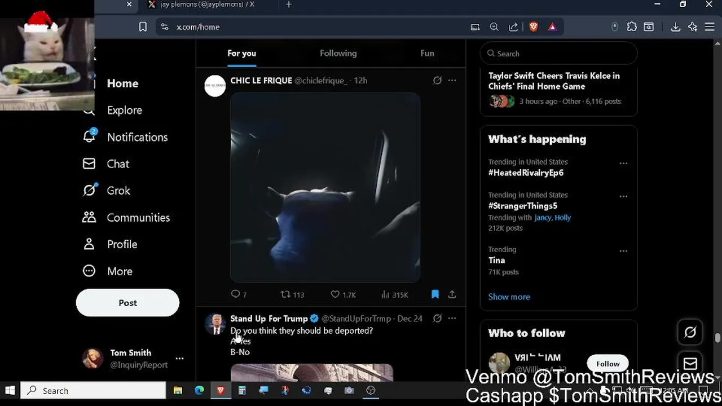Image resolution: width=722 pixels, height=406 pixels.
Task: Open options for Tina trend
Action: 623,251
